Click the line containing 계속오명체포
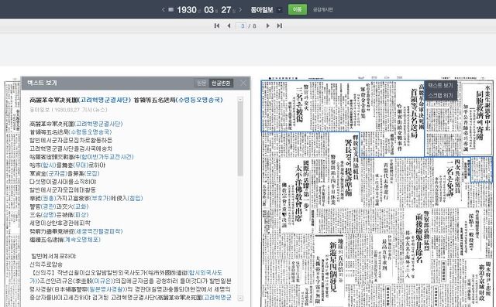The width and height of the screenshot is (496, 307). [65, 239]
